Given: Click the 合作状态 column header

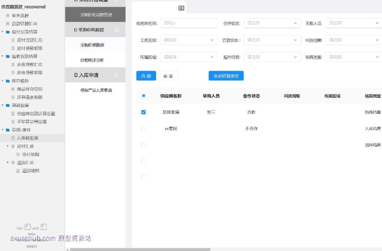Looking at the screenshot, I should click(x=252, y=96).
